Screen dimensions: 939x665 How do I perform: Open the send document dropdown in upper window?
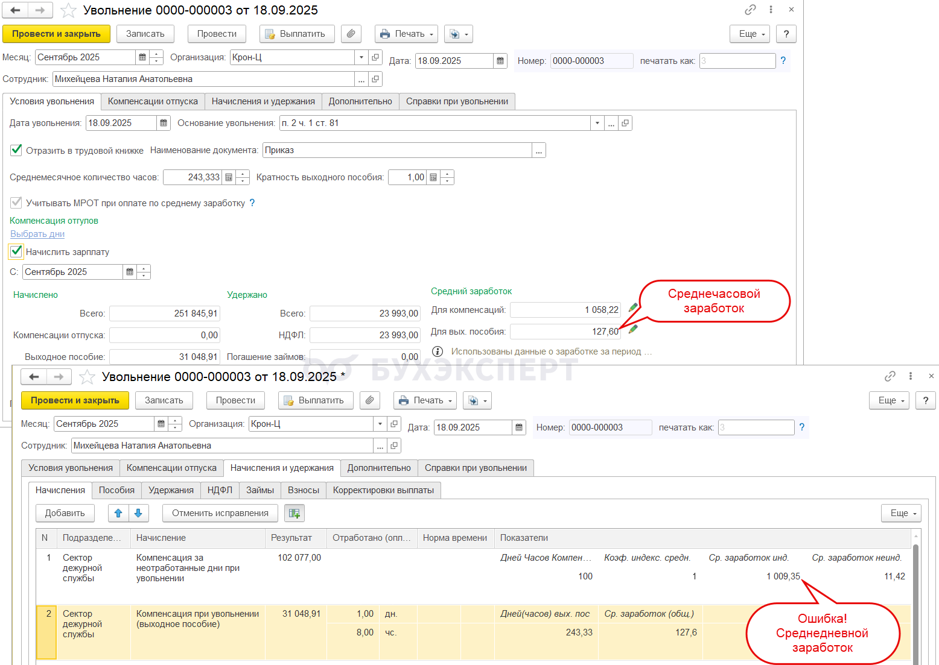click(459, 34)
